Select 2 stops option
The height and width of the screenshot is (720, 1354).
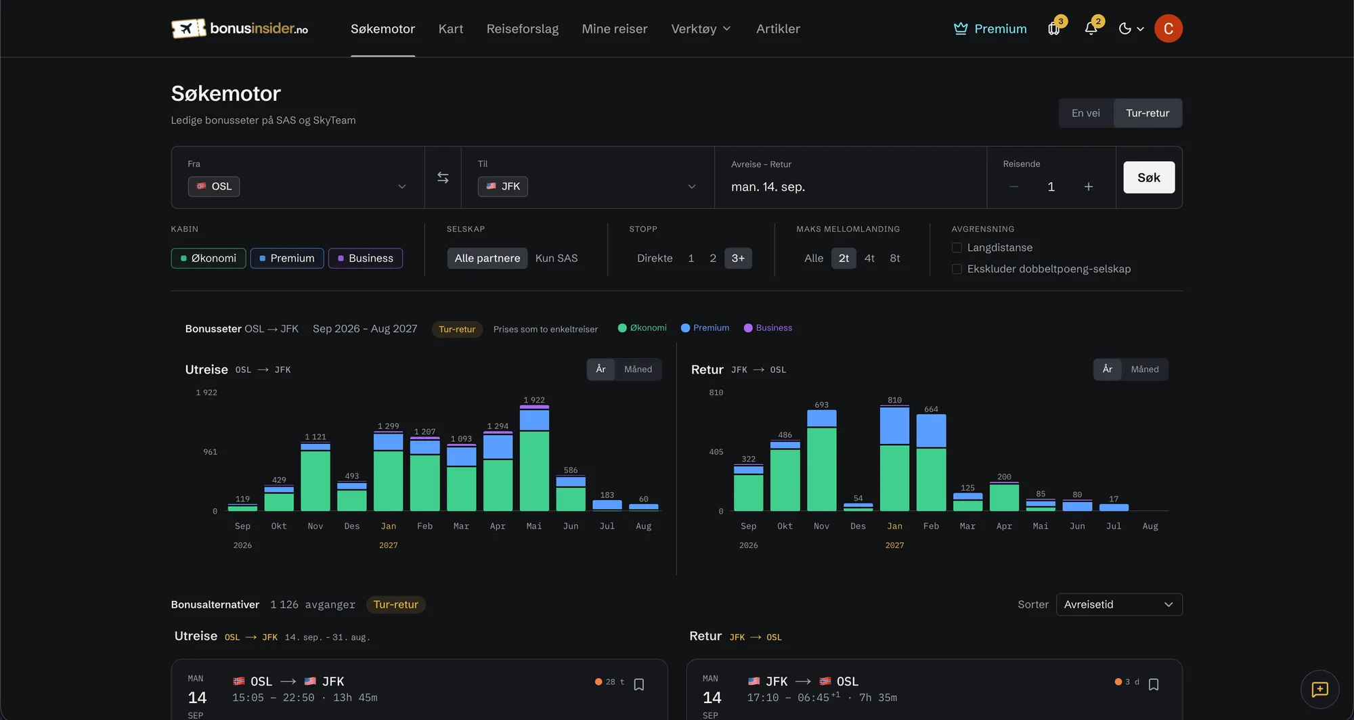tap(713, 258)
